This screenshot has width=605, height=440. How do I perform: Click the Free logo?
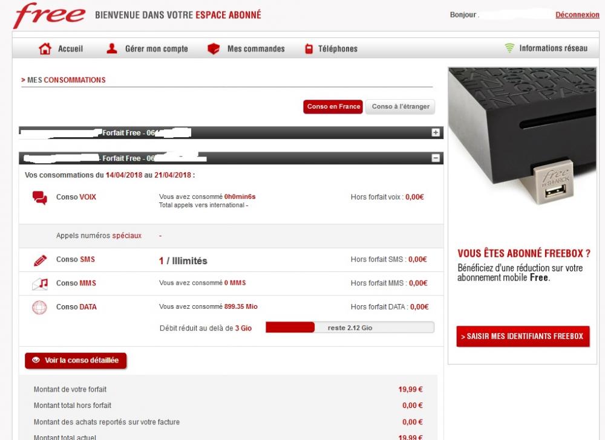pos(49,15)
